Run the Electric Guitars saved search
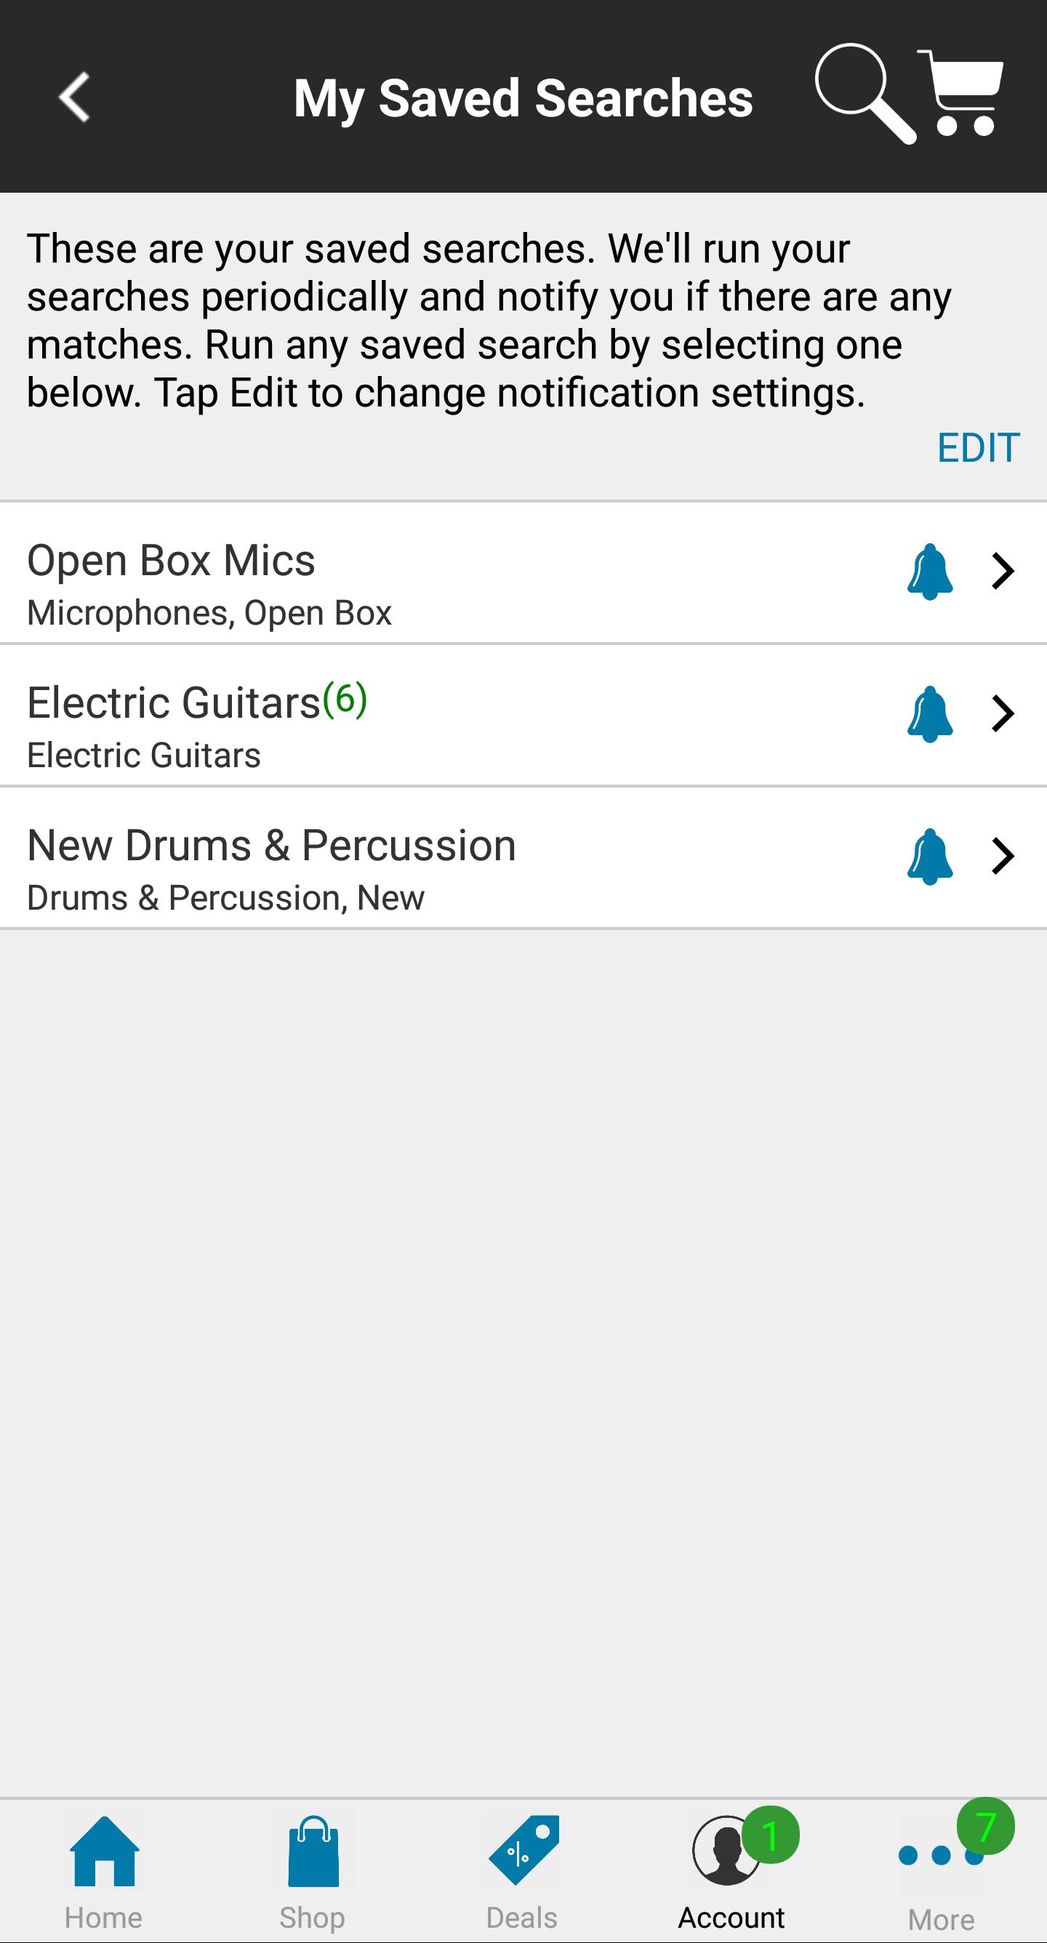This screenshot has height=1943, width=1047. (377, 716)
